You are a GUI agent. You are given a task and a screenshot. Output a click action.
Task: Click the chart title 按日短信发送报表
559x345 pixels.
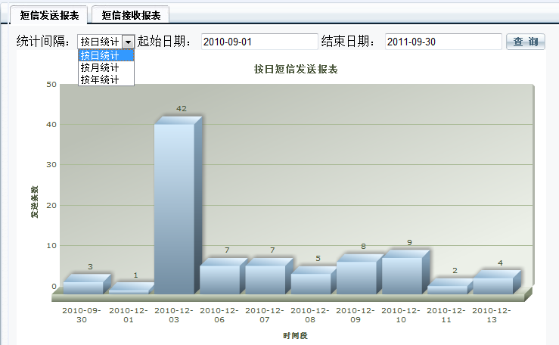[x=296, y=70]
